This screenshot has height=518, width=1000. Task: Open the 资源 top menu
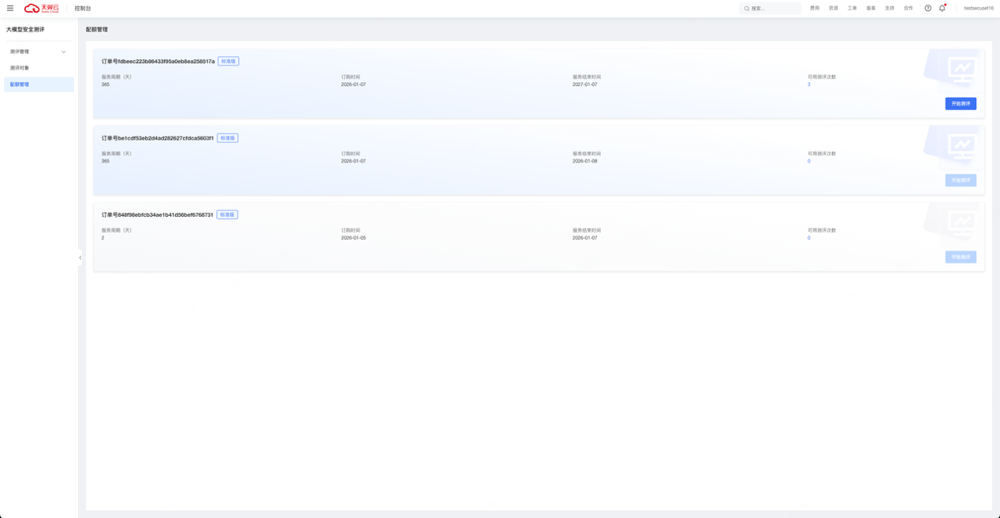pos(834,8)
